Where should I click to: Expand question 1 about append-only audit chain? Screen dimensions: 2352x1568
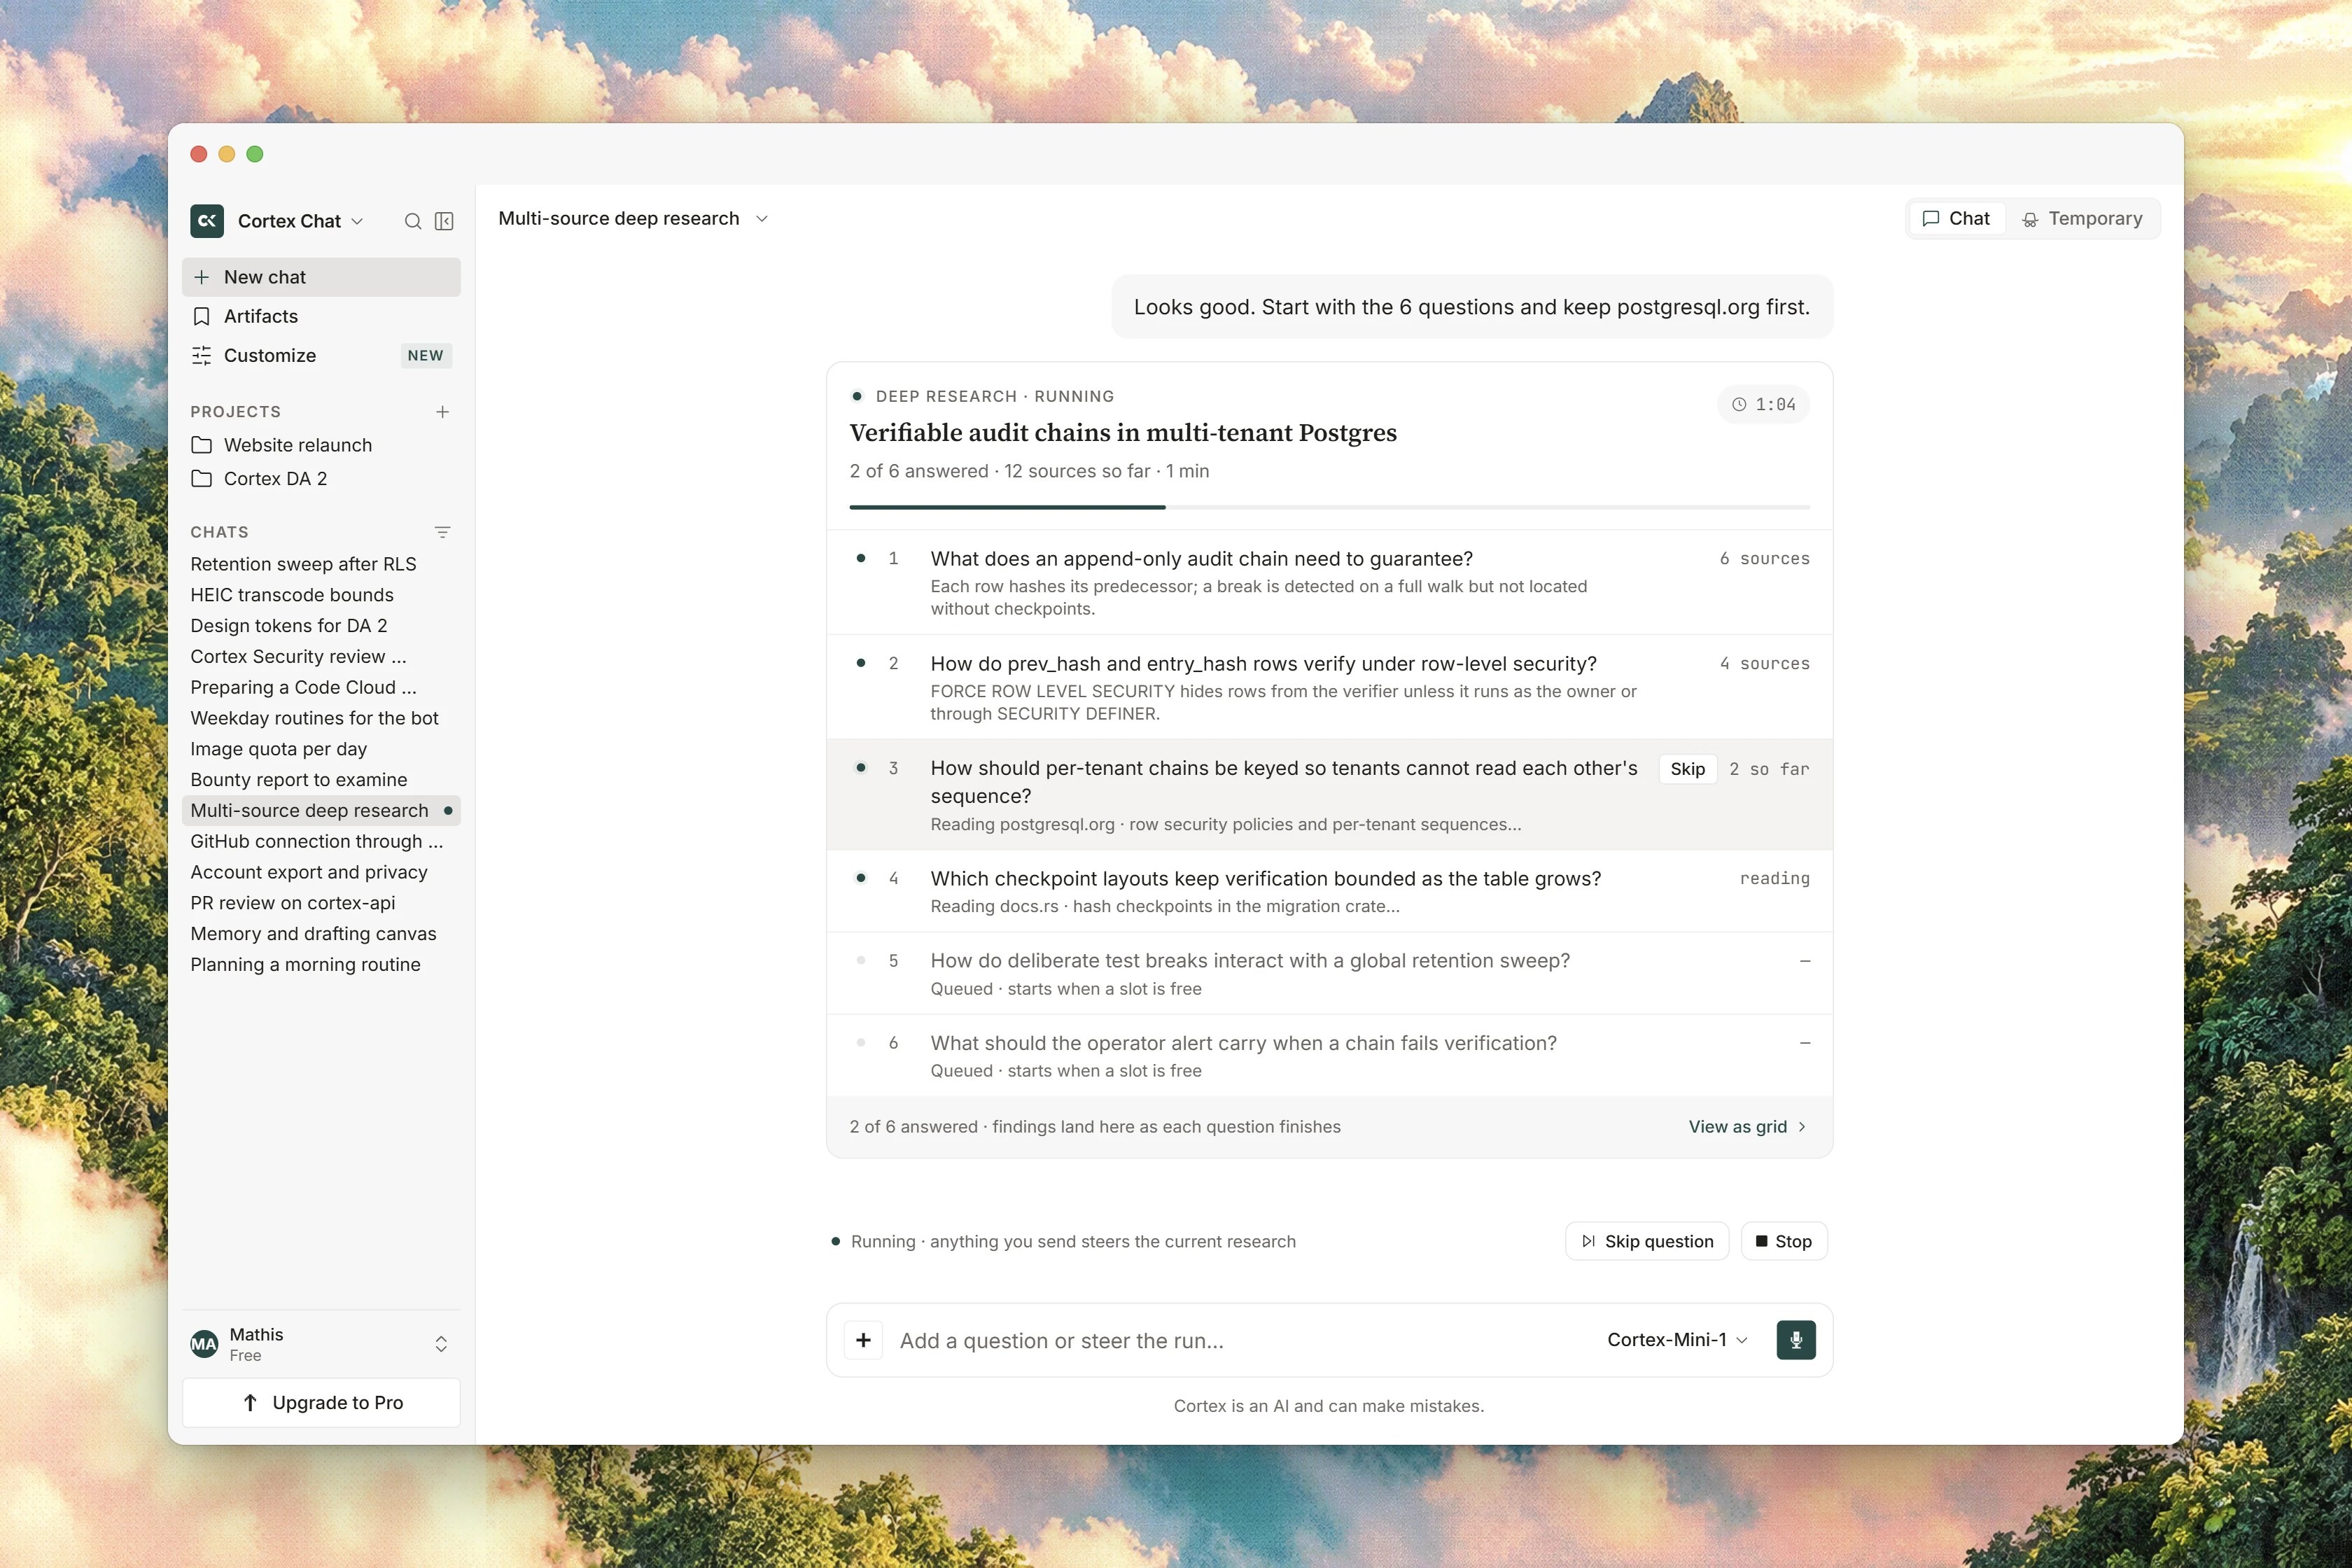1329,582
